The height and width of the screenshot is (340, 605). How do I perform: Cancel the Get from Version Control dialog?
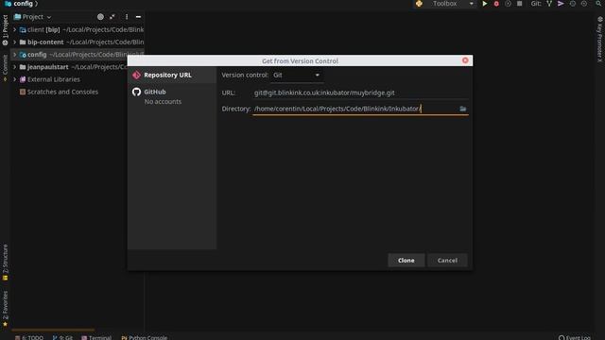(447, 261)
